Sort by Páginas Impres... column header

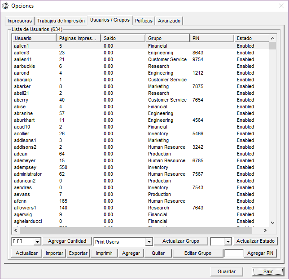(x=79, y=38)
